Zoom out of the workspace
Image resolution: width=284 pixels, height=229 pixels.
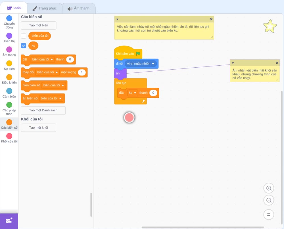click(269, 200)
